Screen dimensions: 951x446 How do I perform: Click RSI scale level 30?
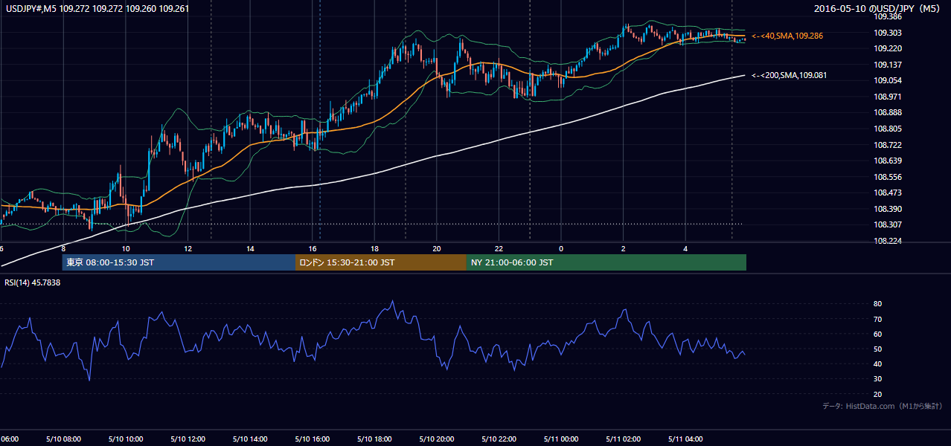(x=878, y=379)
